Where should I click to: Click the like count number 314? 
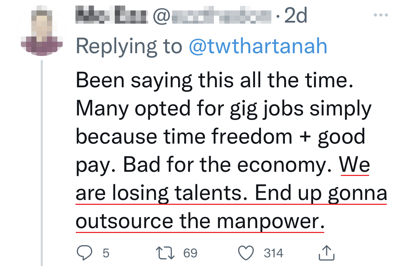pos(273,253)
